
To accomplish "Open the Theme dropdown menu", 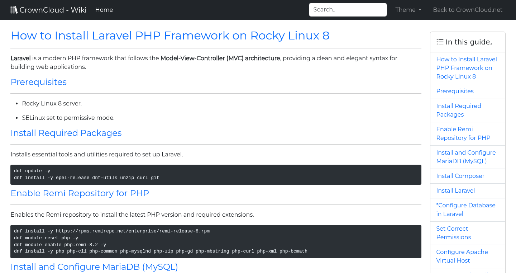I will click(408, 10).
